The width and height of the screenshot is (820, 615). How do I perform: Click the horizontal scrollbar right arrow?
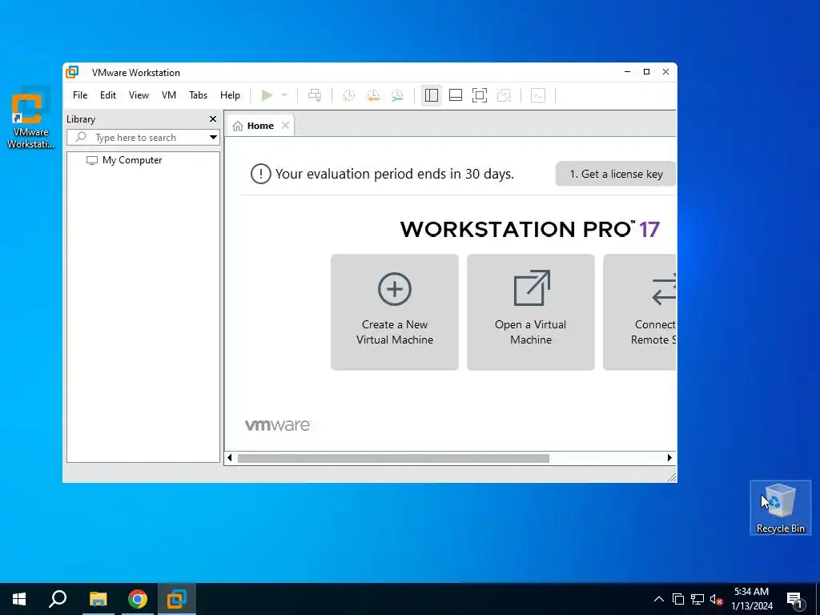669,458
